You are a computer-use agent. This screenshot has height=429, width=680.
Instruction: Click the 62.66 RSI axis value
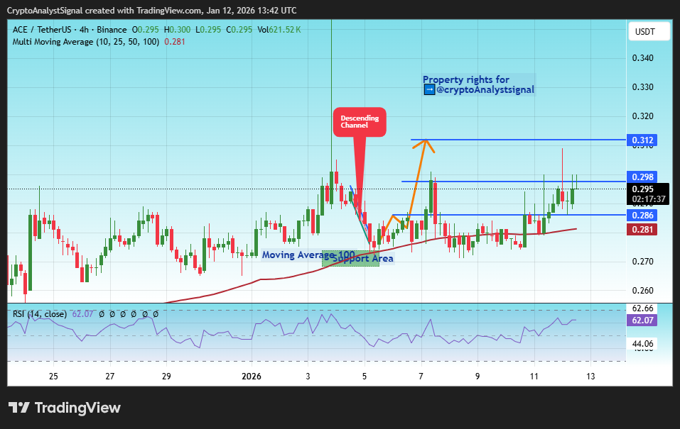click(x=643, y=308)
